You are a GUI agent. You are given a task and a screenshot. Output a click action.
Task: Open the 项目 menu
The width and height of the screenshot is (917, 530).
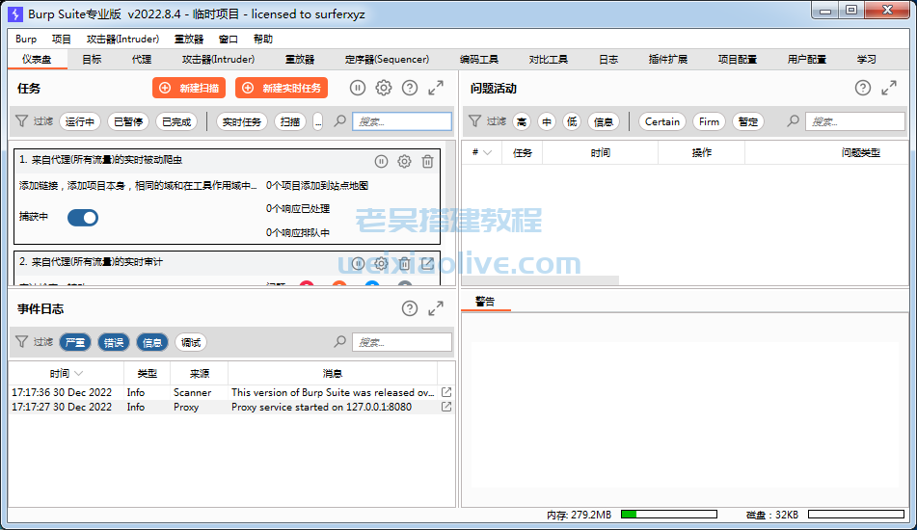click(62, 40)
